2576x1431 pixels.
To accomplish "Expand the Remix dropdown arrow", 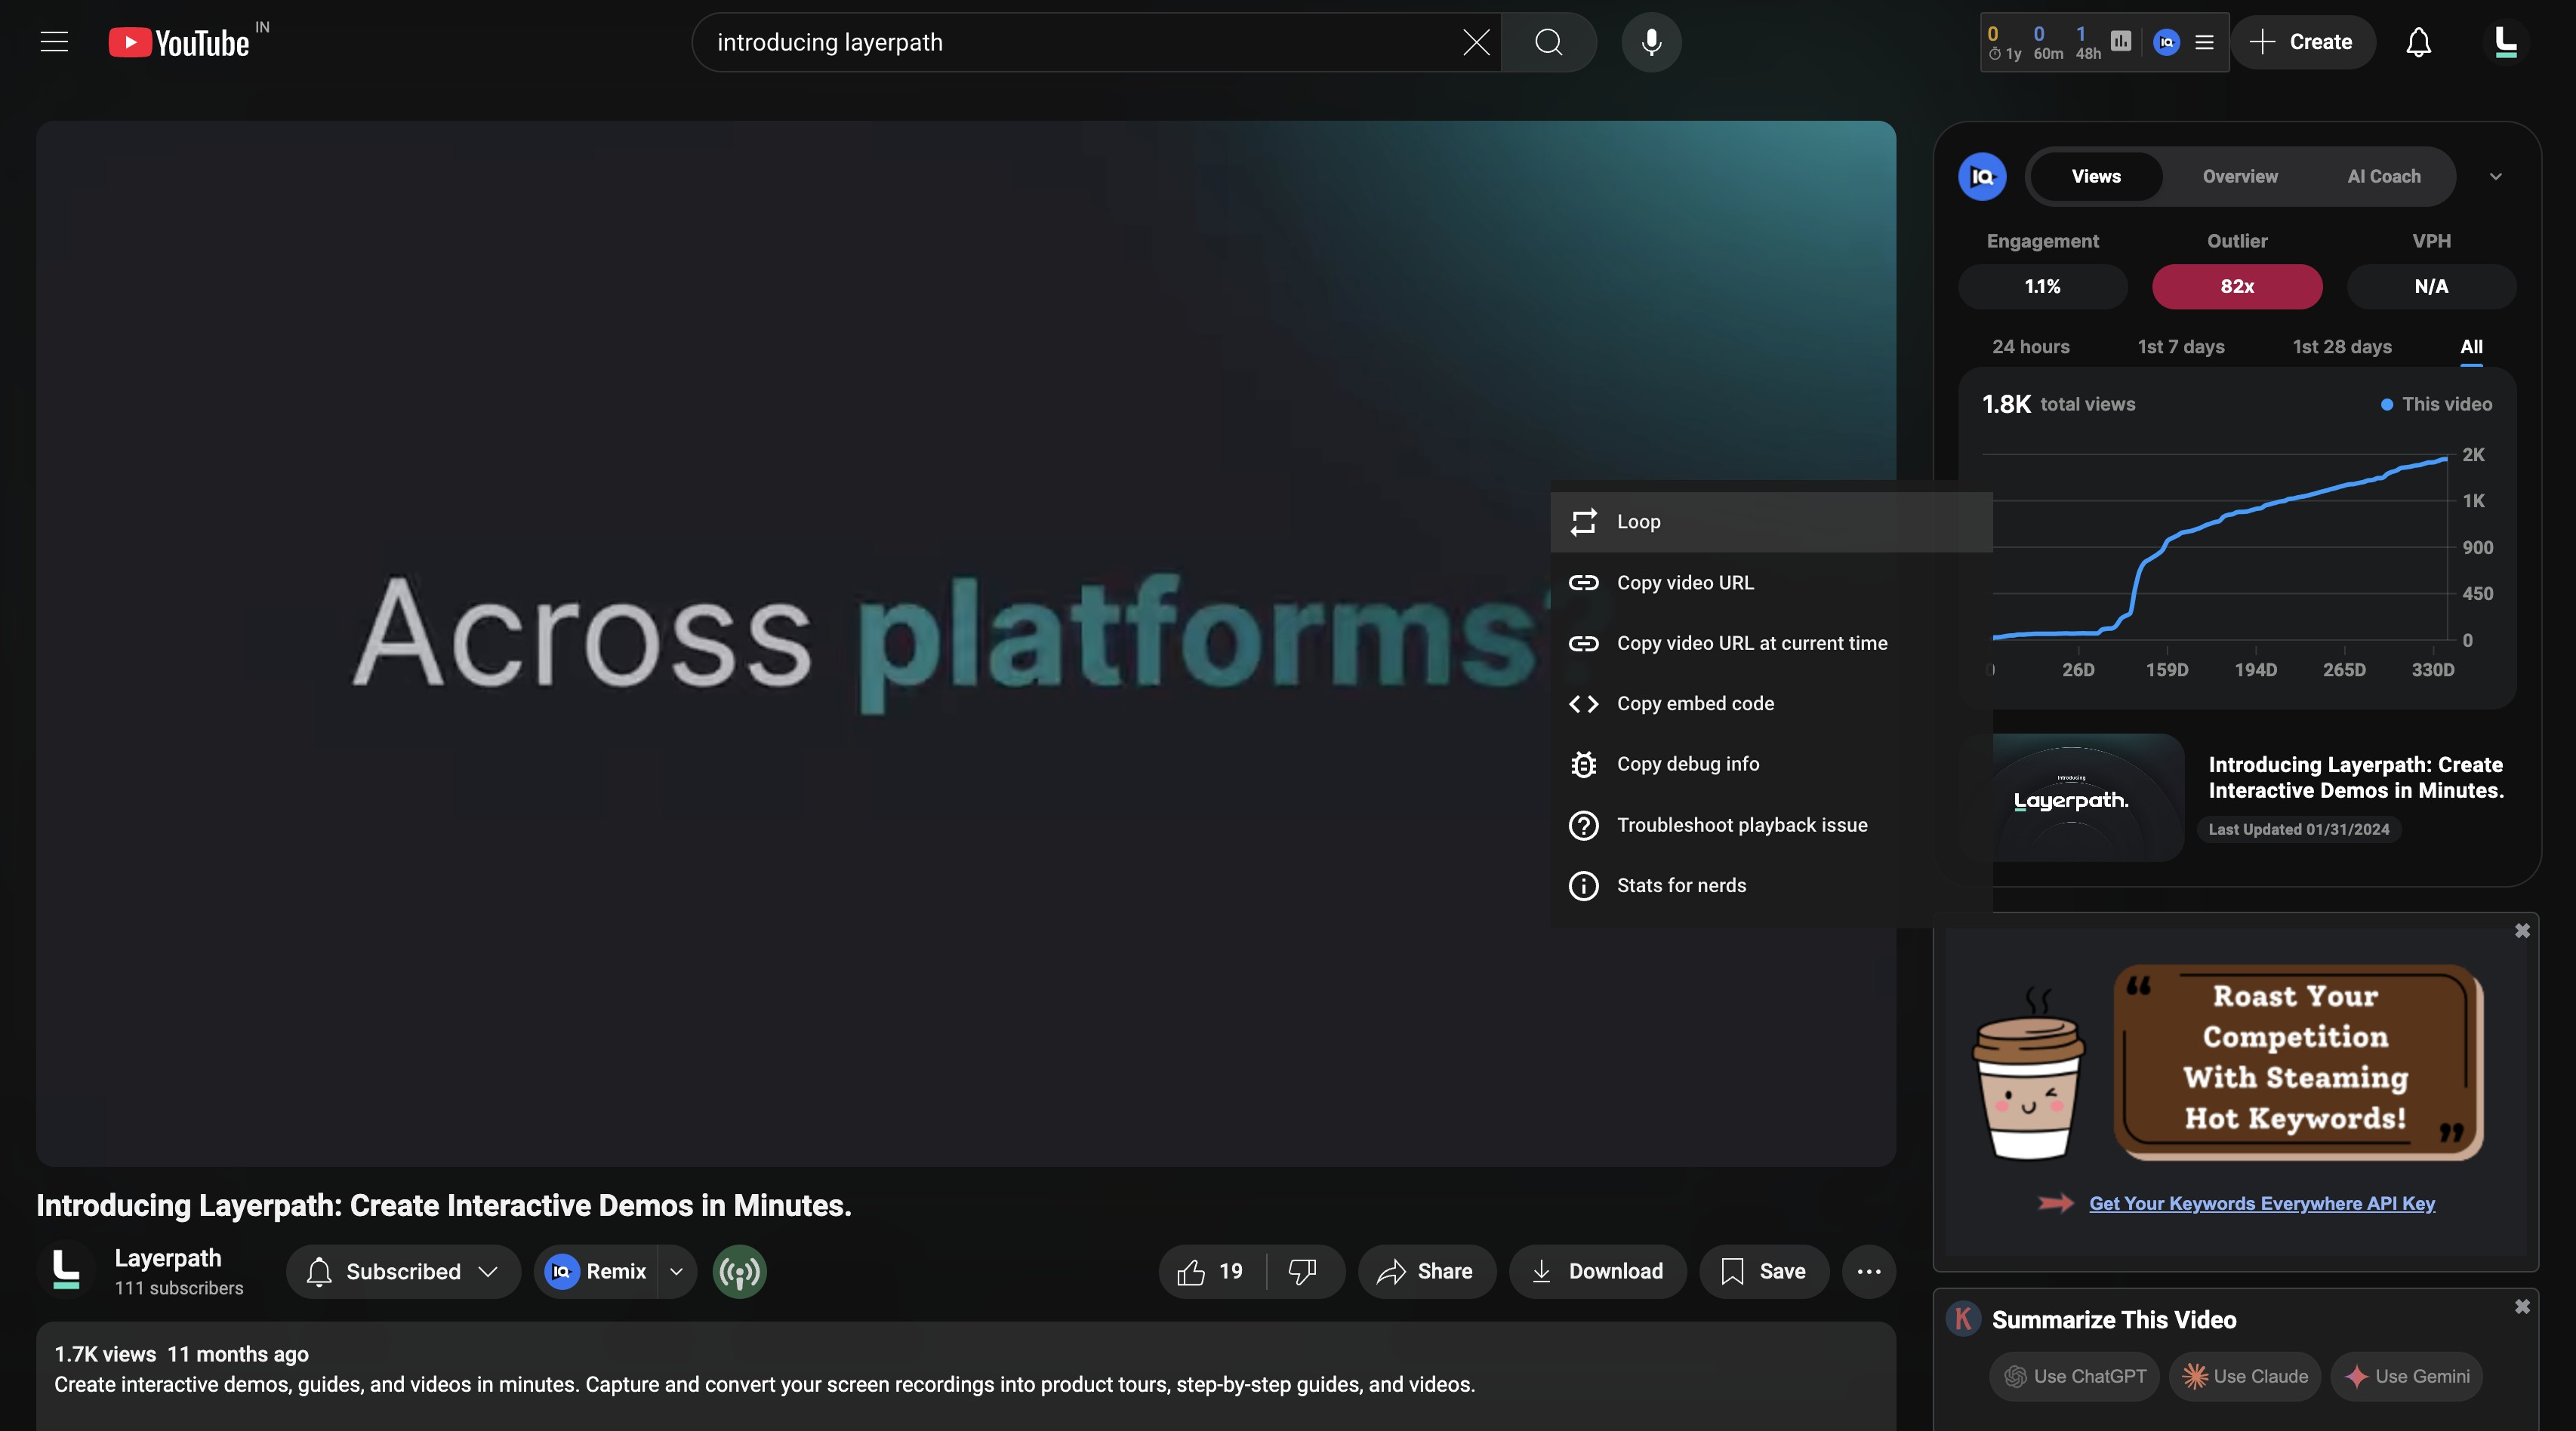I will tap(676, 1271).
